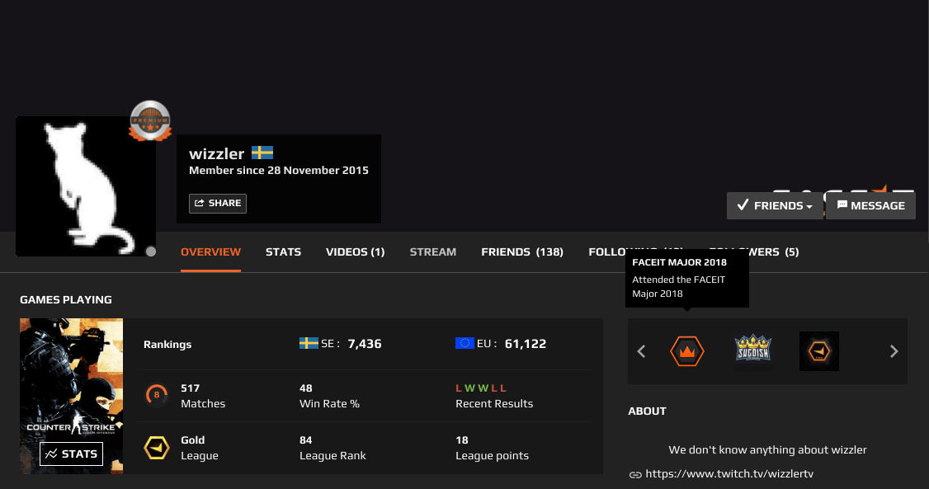
Task: Open the twitch.tv/wizzlertv link
Action: coord(729,473)
